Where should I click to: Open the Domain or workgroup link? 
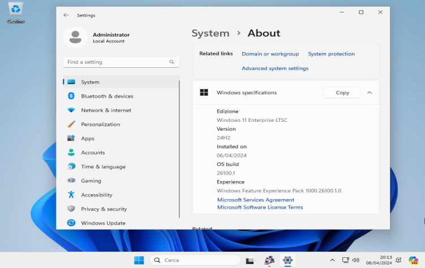point(271,54)
